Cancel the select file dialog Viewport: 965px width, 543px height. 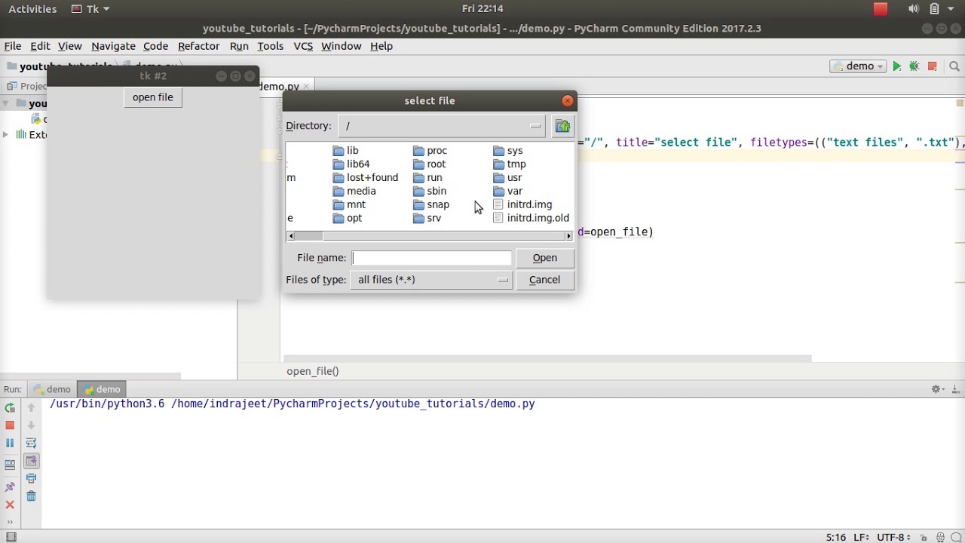click(545, 280)
